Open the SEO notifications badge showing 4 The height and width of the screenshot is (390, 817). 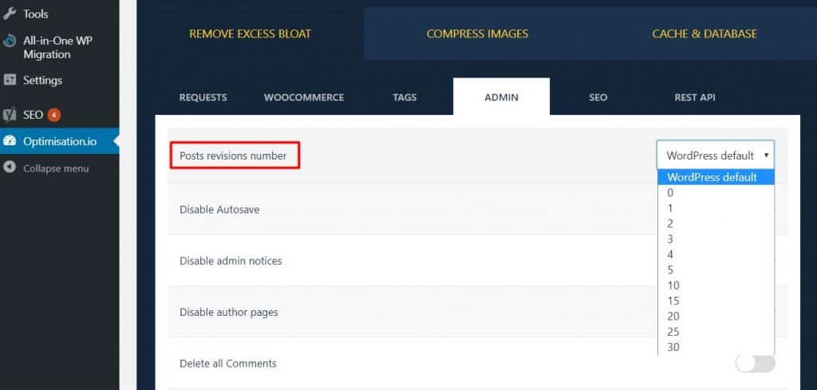click(53, 115)
